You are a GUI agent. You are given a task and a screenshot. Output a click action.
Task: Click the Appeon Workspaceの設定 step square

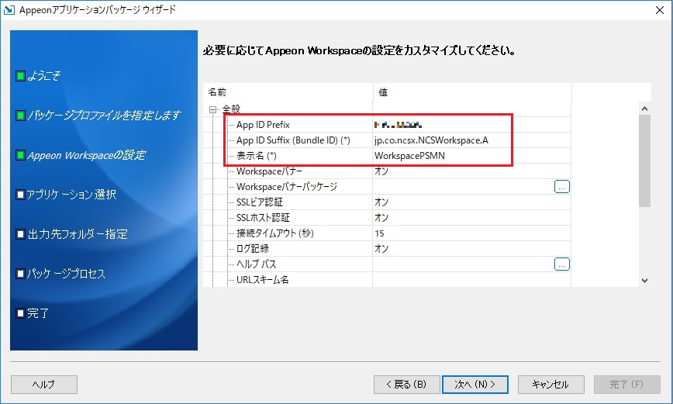20,155
